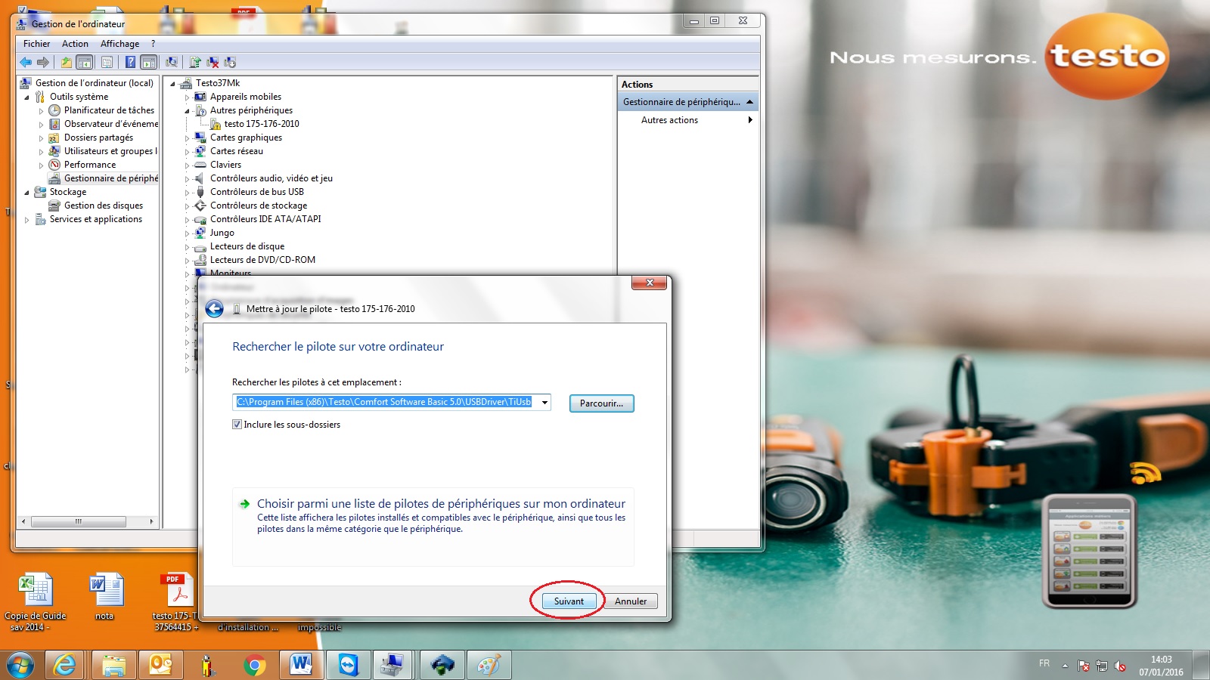Click the Properties toolbar icon
The image size is (1210, 680).
point(107,62)
